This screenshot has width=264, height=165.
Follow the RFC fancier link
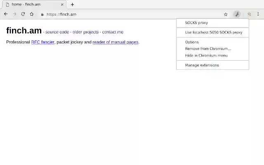pos(43,42)
